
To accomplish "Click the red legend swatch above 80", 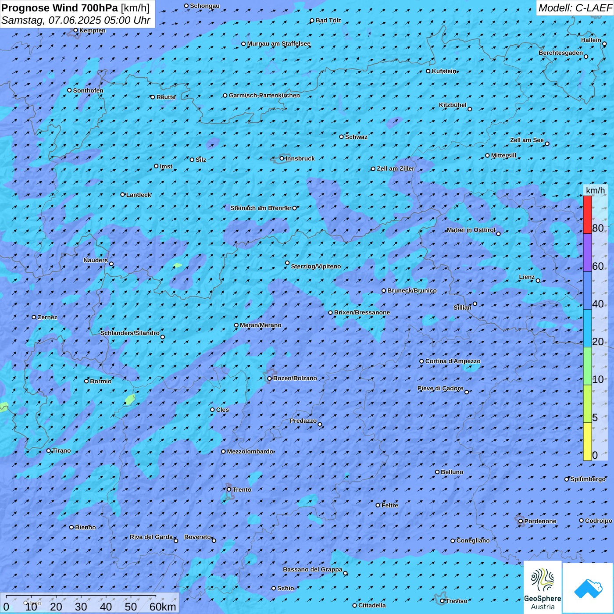I will pos(587,214).
